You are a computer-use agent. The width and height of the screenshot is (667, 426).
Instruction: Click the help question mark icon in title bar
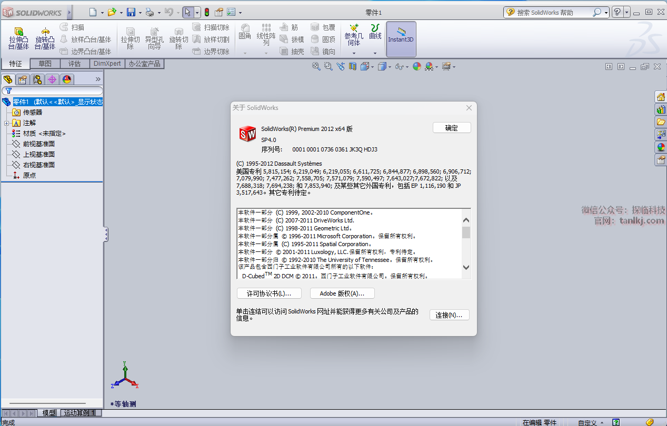click(618, 12)
